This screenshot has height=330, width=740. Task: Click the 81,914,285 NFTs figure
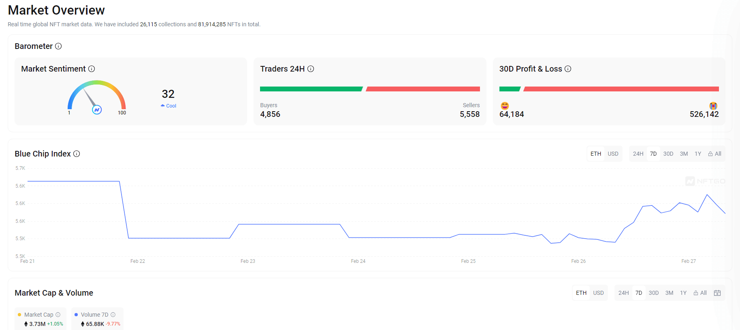pyautogui.click(x=212, y=24)
